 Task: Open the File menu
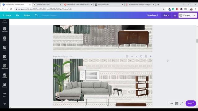(18, 15)
